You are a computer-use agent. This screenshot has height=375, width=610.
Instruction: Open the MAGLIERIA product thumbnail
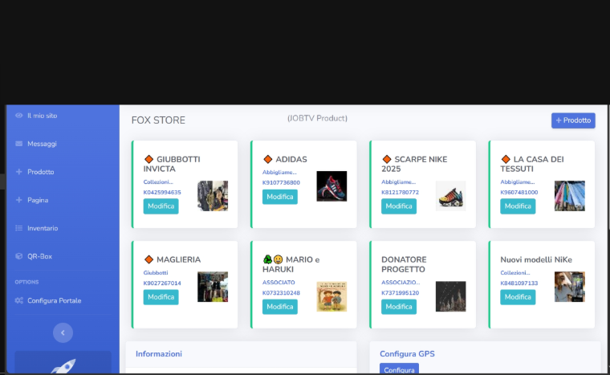click(x=213, y=287)
